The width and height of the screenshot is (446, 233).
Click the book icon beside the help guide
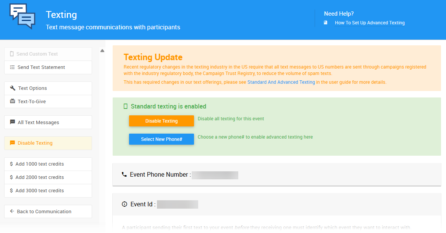[x=326, y=23]
